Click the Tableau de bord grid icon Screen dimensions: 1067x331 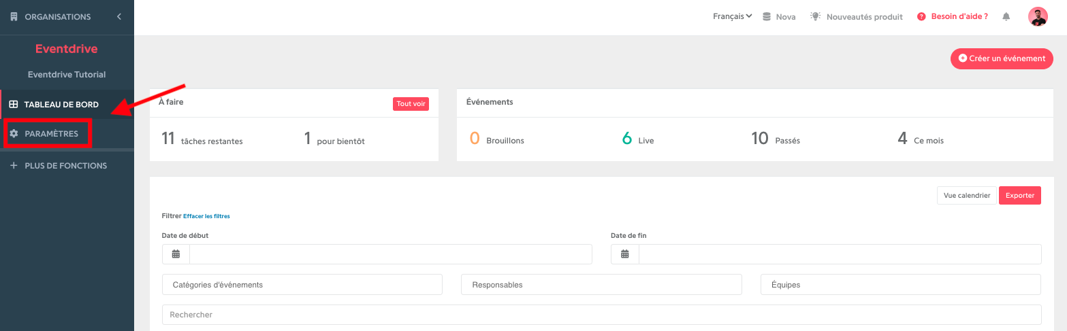click(x=14, y=105)
